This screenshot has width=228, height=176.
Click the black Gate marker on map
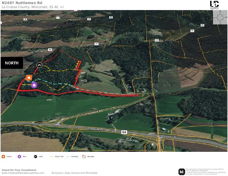pos(39,65)
